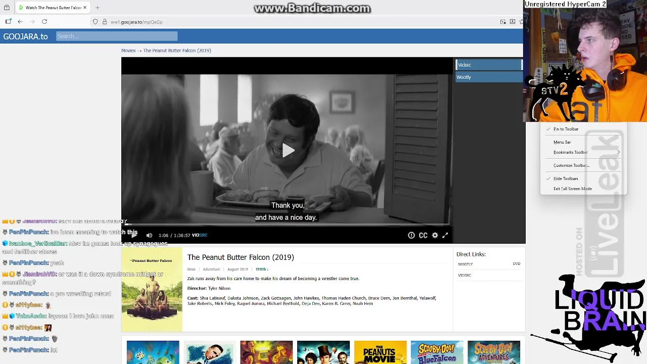The height and width of the screenshot is (364, 647).
Task: Click the save-to-pocket icon in address bar
Action: point(512,22)
